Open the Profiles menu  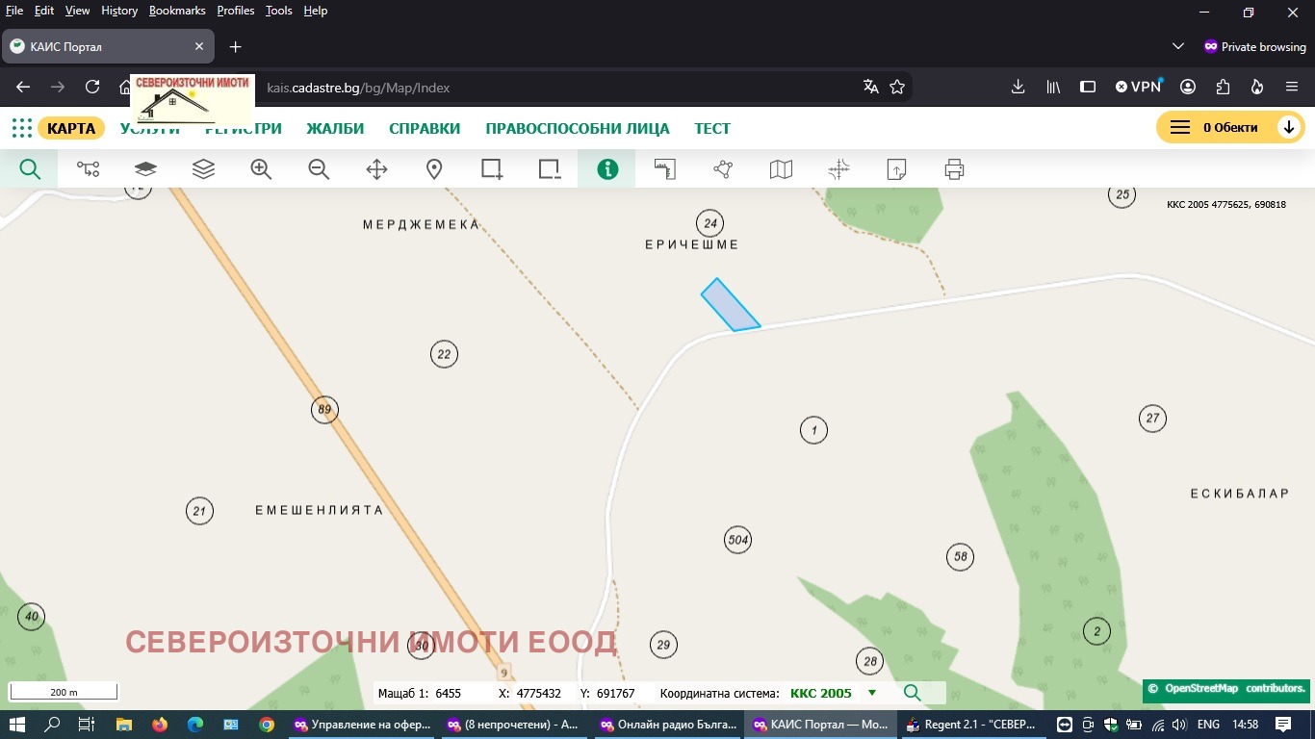pyautogui.click(x=236, y=11)
